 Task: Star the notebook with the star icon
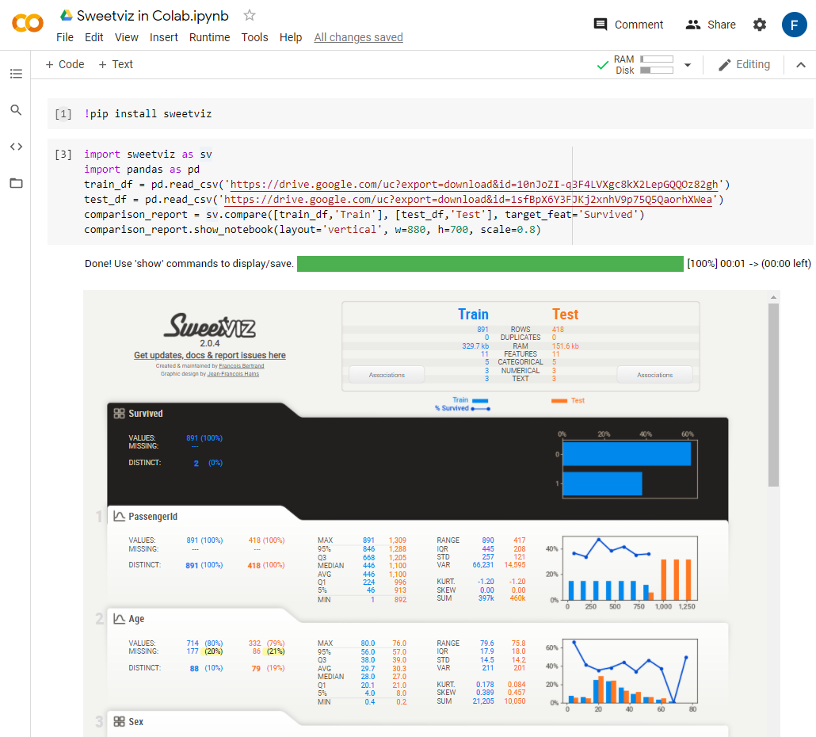click(x=250, y=16)
